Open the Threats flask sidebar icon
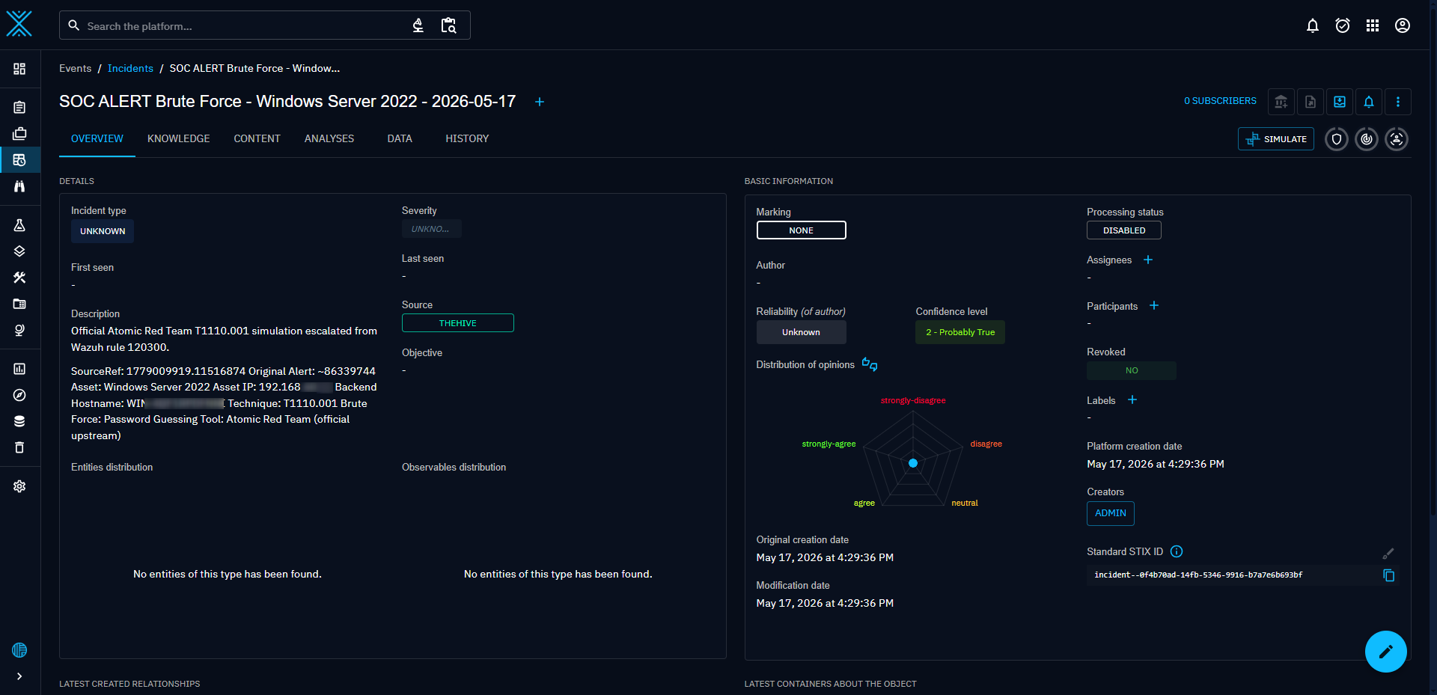The height and width of the screenshot is (695, 1437). pyautogui.click(x=19, y=225)
